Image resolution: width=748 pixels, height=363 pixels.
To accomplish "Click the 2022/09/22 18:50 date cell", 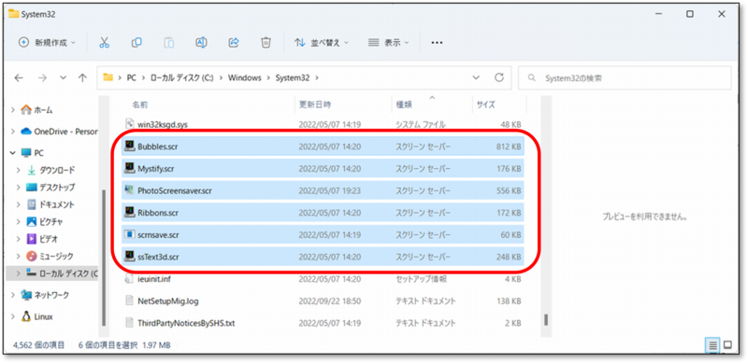I will (330, 301).
